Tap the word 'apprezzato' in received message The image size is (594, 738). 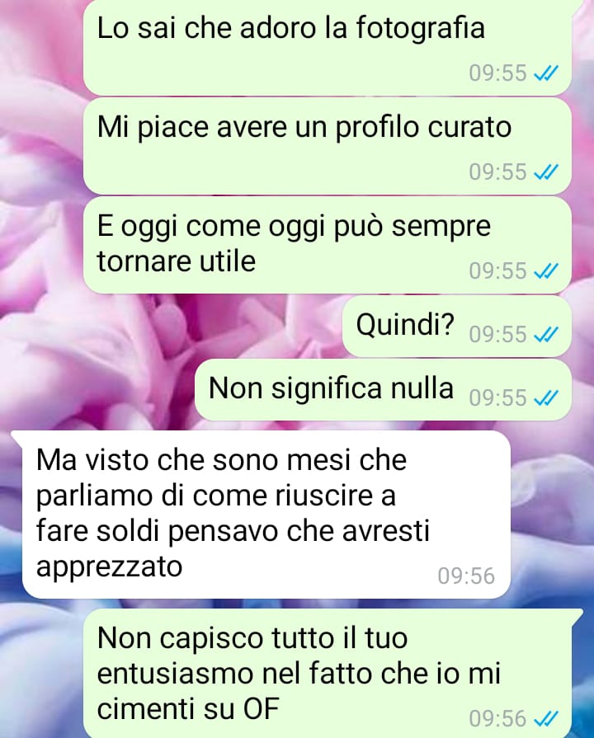click(109, 566)
